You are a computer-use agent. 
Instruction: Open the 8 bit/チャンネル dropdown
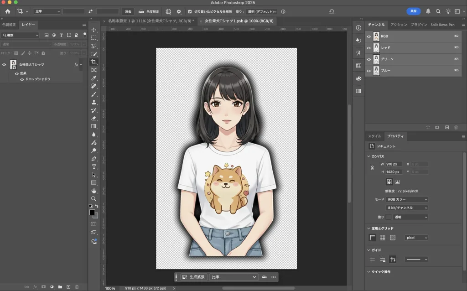(x=407, y=208)
